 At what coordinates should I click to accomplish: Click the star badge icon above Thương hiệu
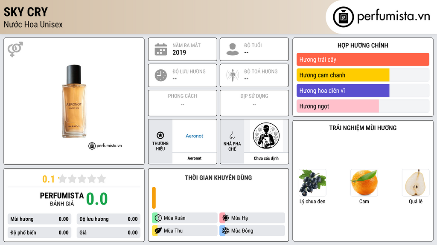pyautogui.click(x=160, y=135)
